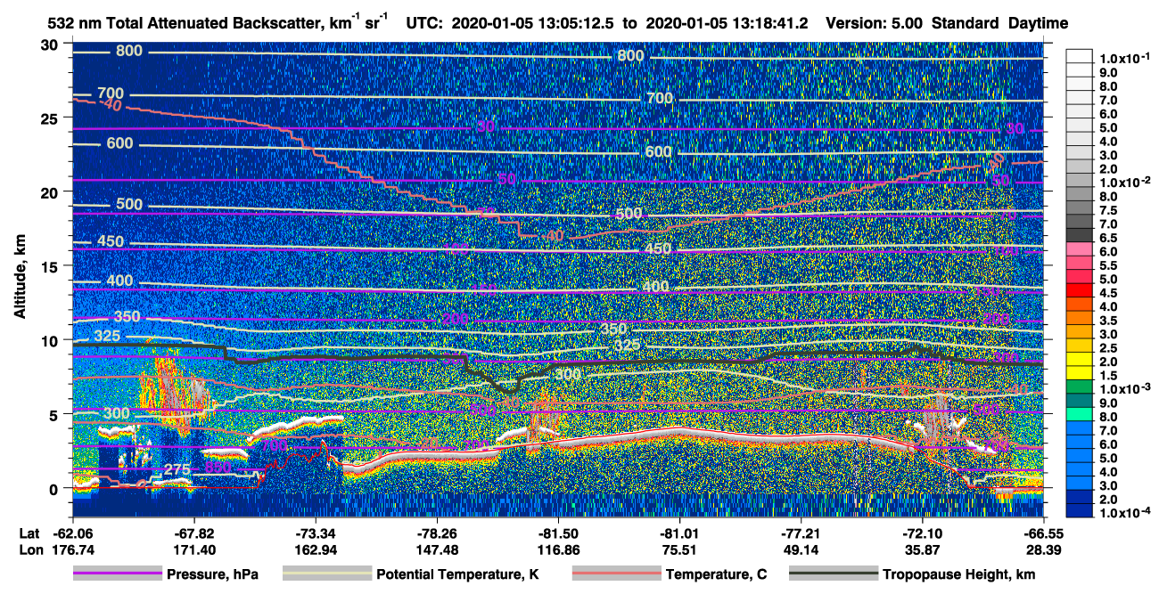Click the magenta line sample beside 'Pressure, hPa'
The height and width of the screenshot is (594, 1159).
click(x=117, y=574)
